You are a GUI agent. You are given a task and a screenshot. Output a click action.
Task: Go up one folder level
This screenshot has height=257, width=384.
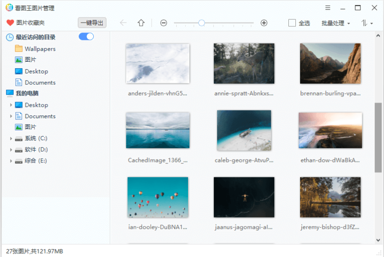tap(141, 23)
